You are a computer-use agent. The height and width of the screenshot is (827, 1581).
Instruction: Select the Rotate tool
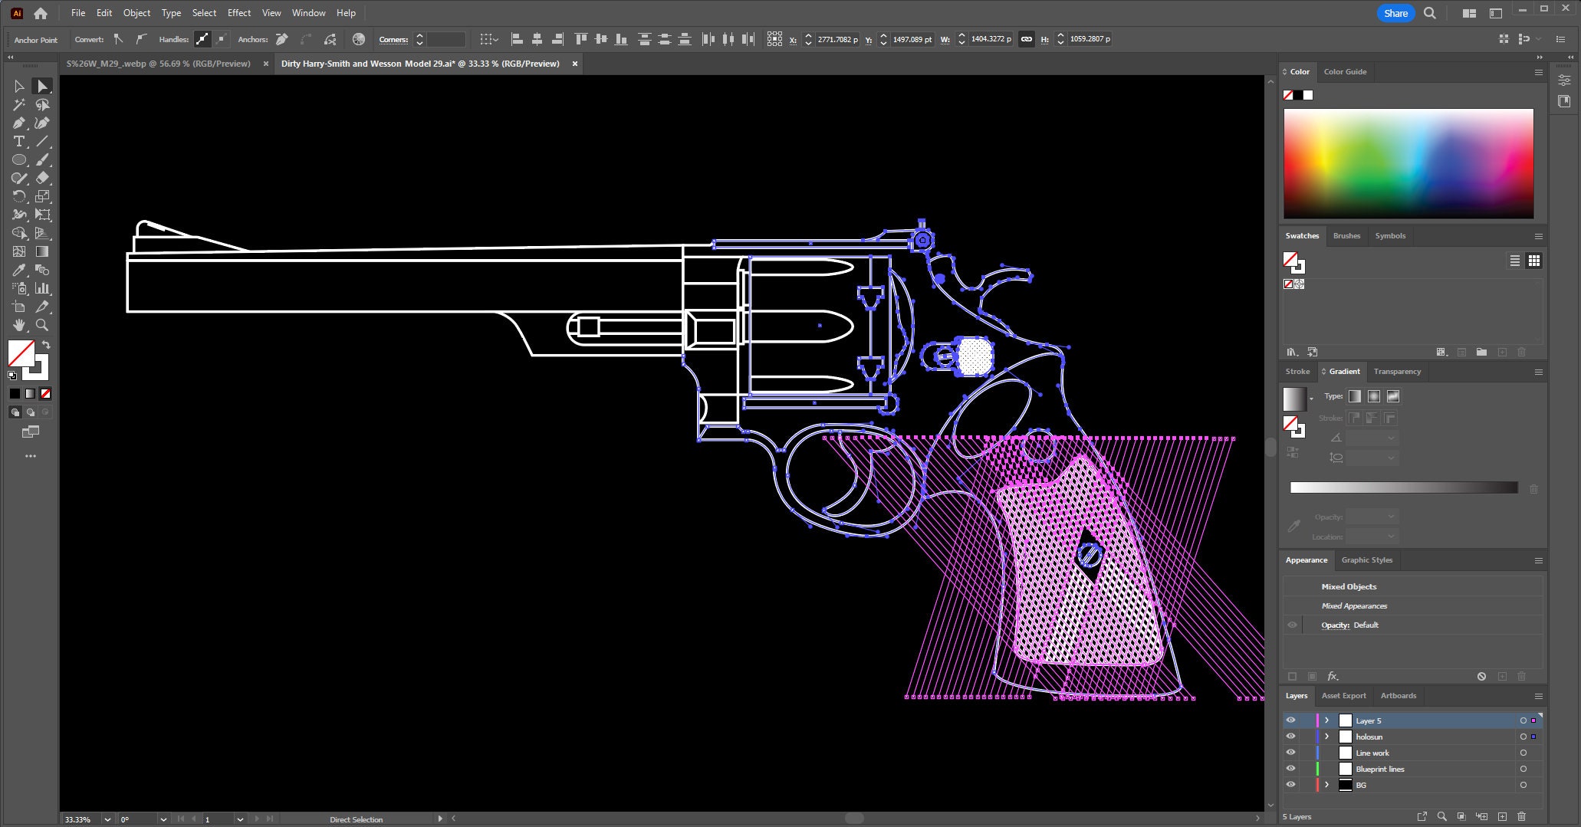point(19,197)
